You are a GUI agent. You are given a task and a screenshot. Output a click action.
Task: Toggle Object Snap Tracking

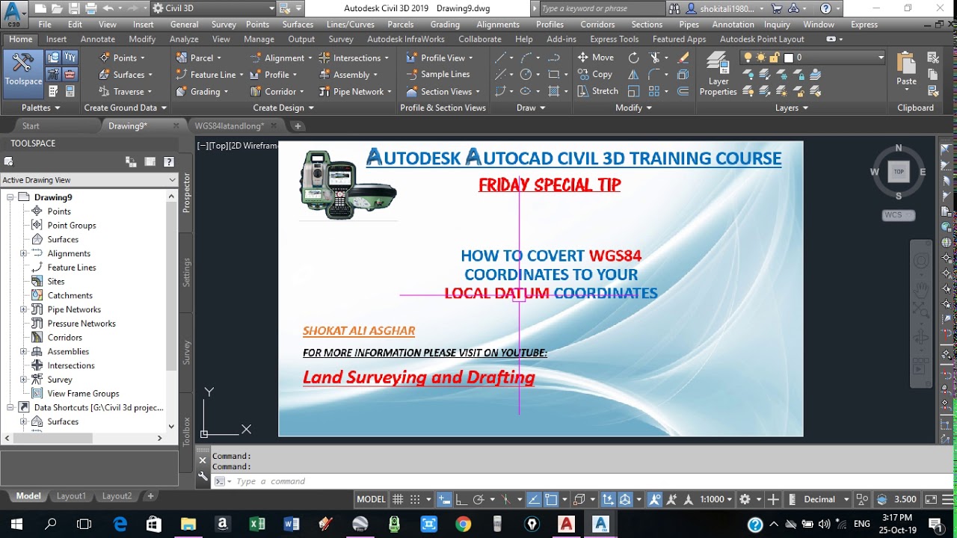click(x=534, y=499)
